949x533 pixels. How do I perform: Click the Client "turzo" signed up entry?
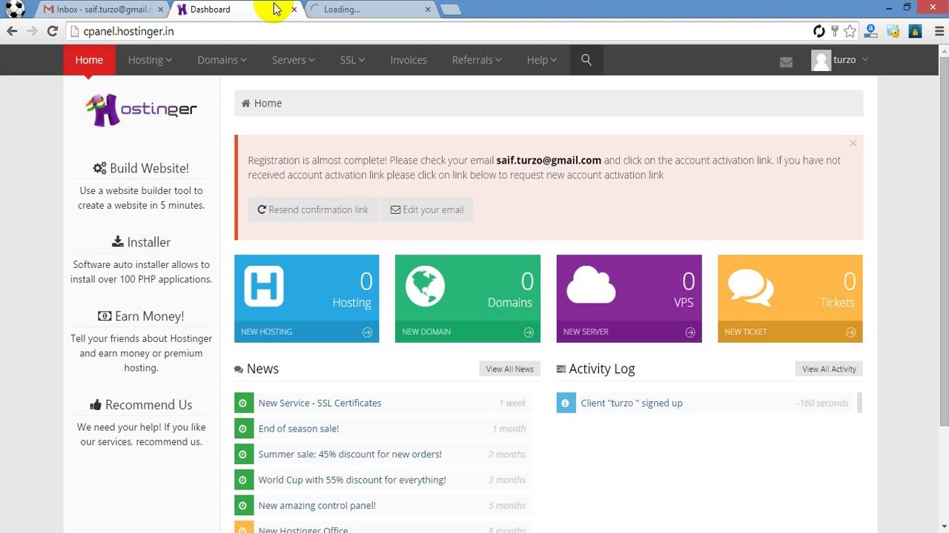[632, 403]
